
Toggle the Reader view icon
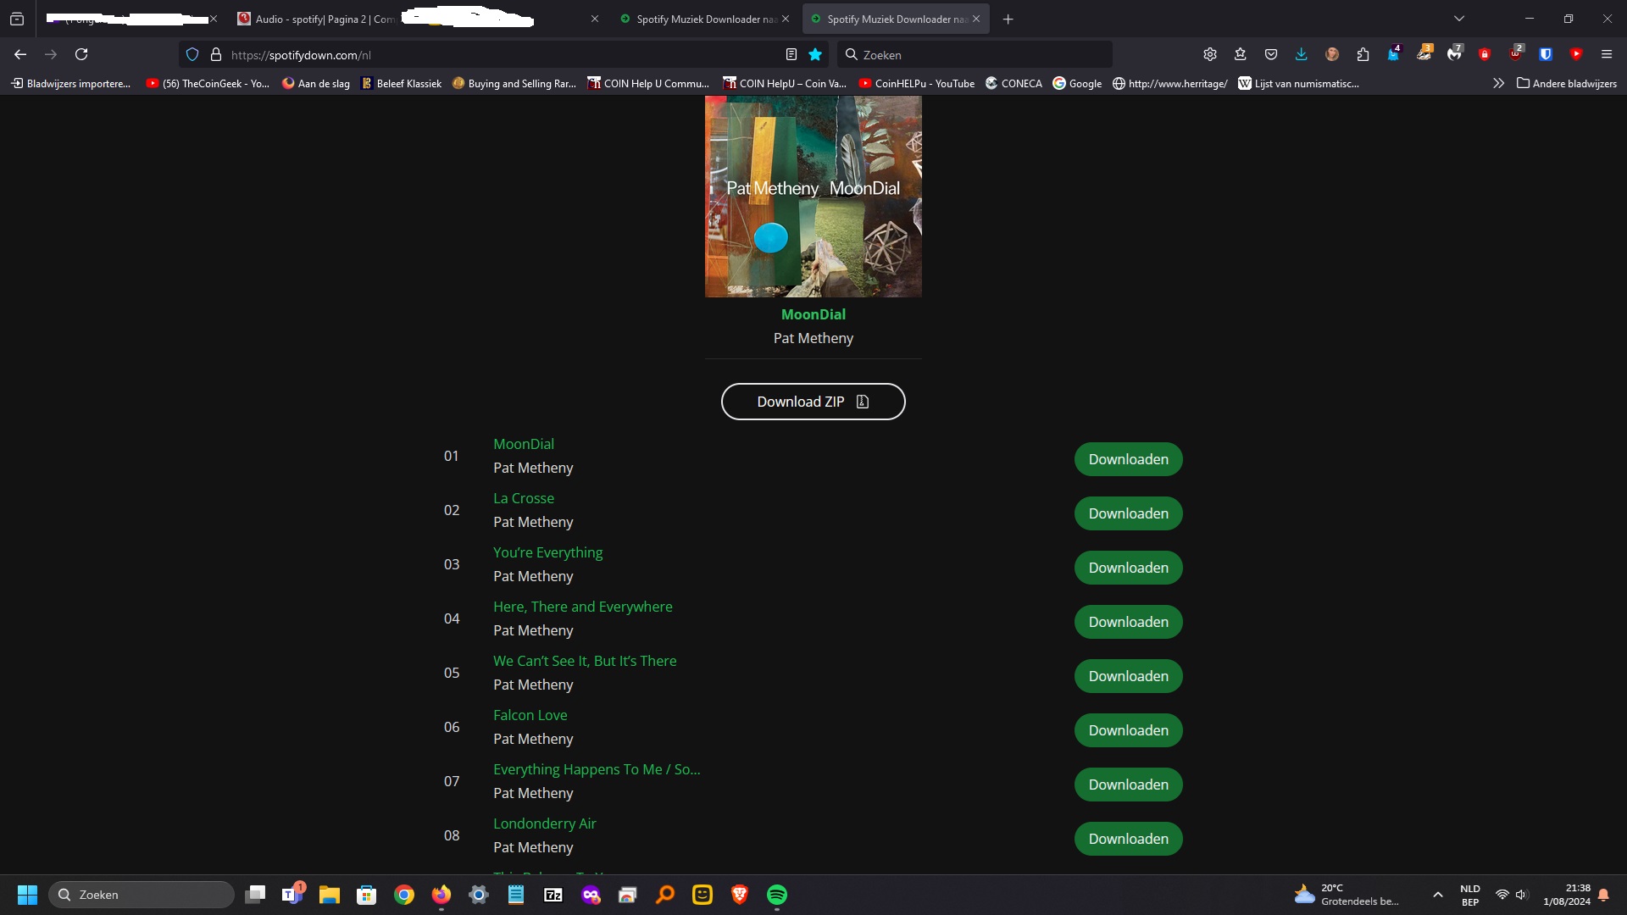[x=791, y=54]
